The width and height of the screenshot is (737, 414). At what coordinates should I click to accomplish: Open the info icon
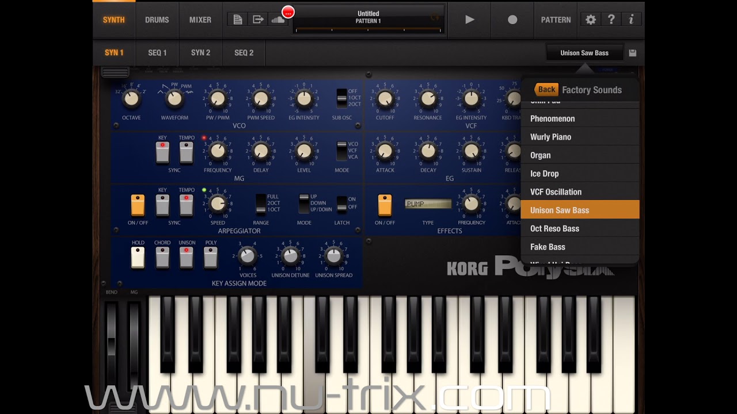click(x=631, y=20)
